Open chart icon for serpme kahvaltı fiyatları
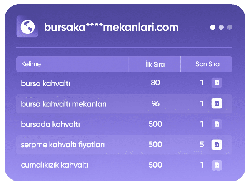The height and width of the screenshot is (186, 250). click(217, 145)
